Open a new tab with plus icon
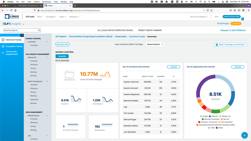This screenshot has width=251, height=141. (x=75, y=6)
